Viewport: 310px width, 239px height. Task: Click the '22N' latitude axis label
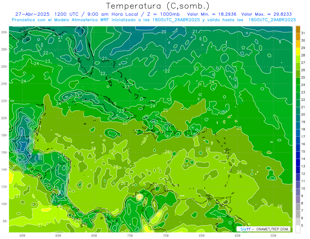tap(4, 101)
